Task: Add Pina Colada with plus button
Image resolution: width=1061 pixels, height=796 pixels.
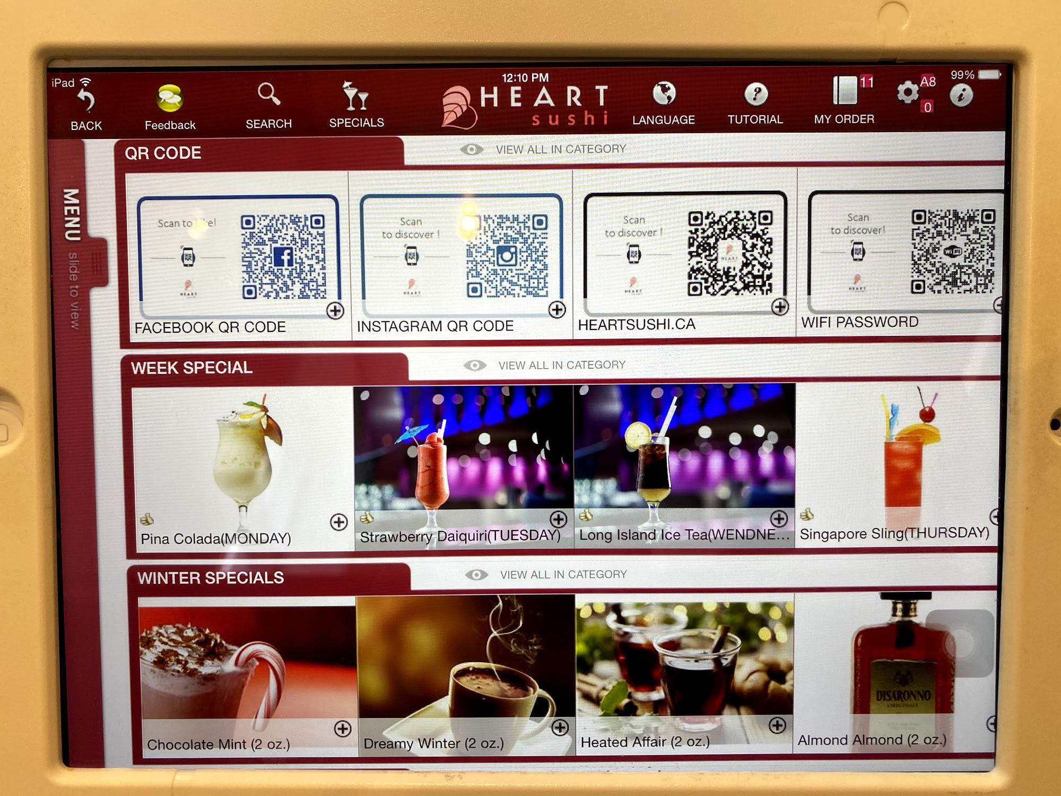Action: [x=338, y=522]
